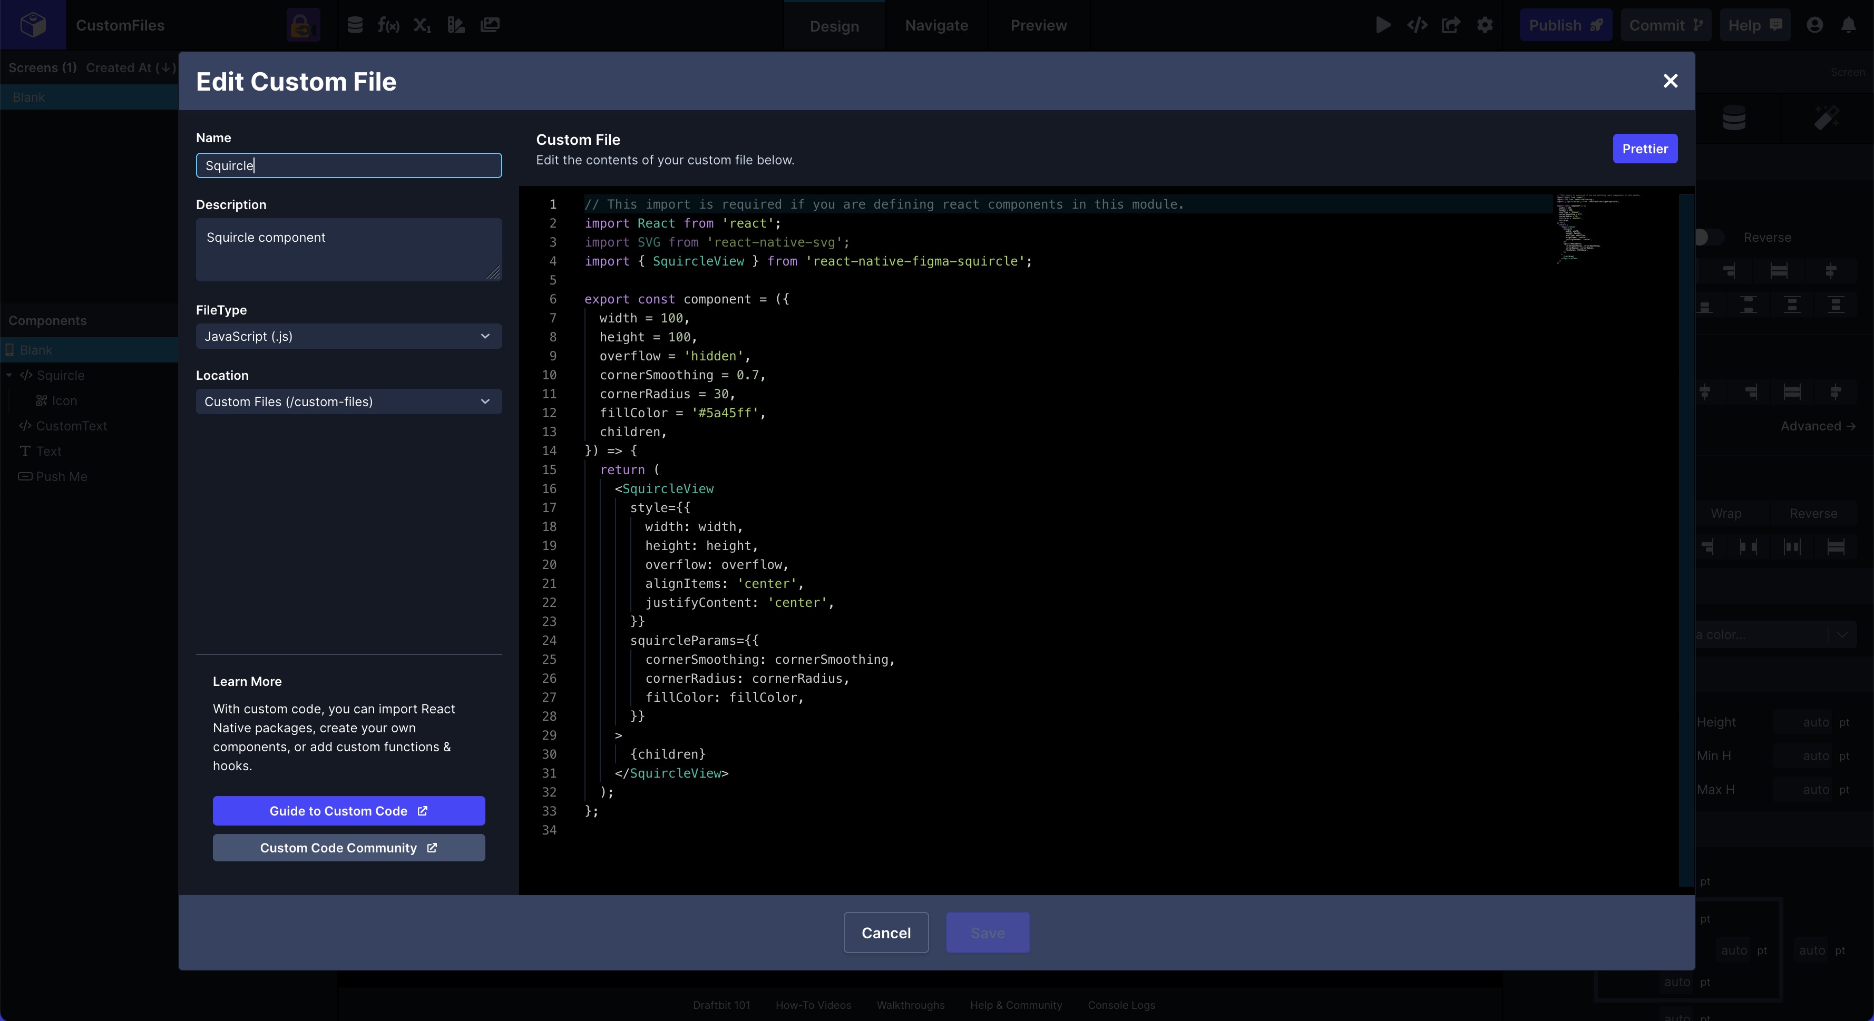Open the custom functions f(x) icon
1874x1021 pixels.
pyautogui.click(x=388, y=25)
